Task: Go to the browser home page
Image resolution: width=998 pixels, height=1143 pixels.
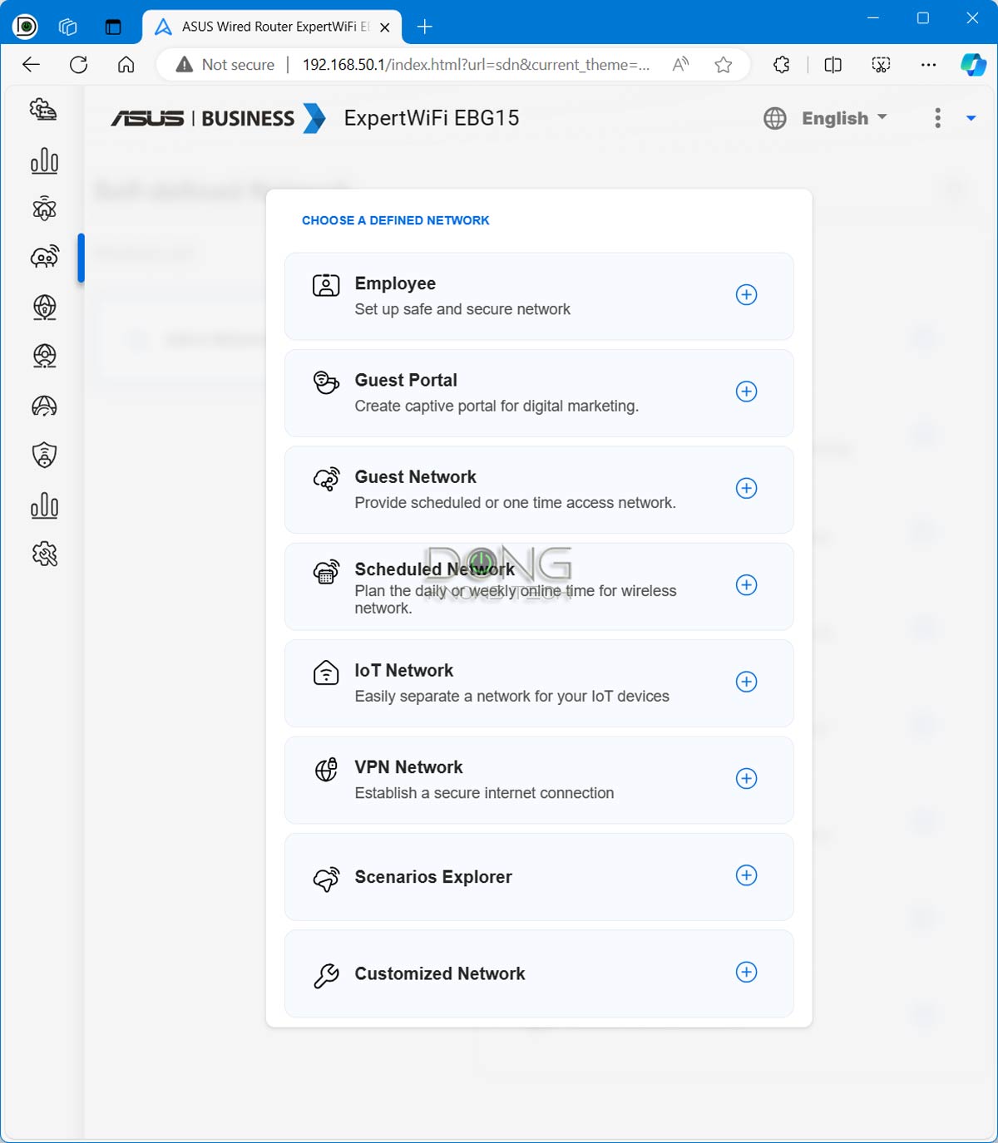Action: (x=126, y=65)
